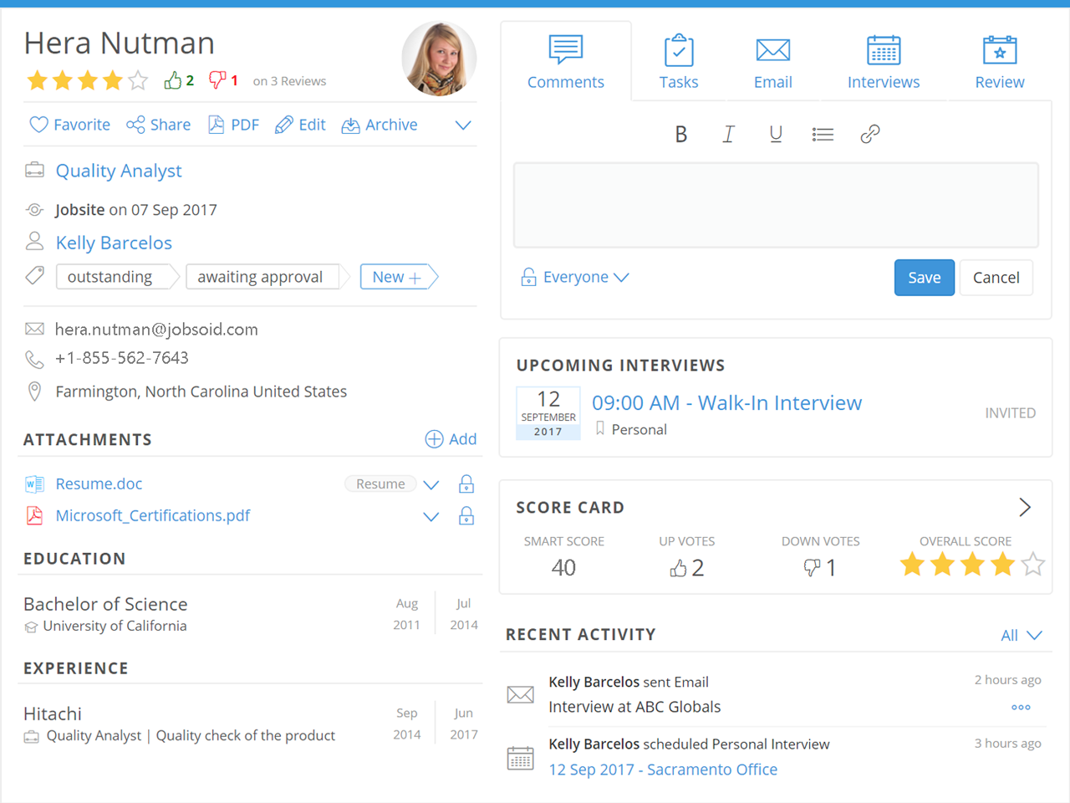Viewport: 1070px width, 803px height.
Task: Click the Interview at ABC Globals text
Action: coord(634,707)
